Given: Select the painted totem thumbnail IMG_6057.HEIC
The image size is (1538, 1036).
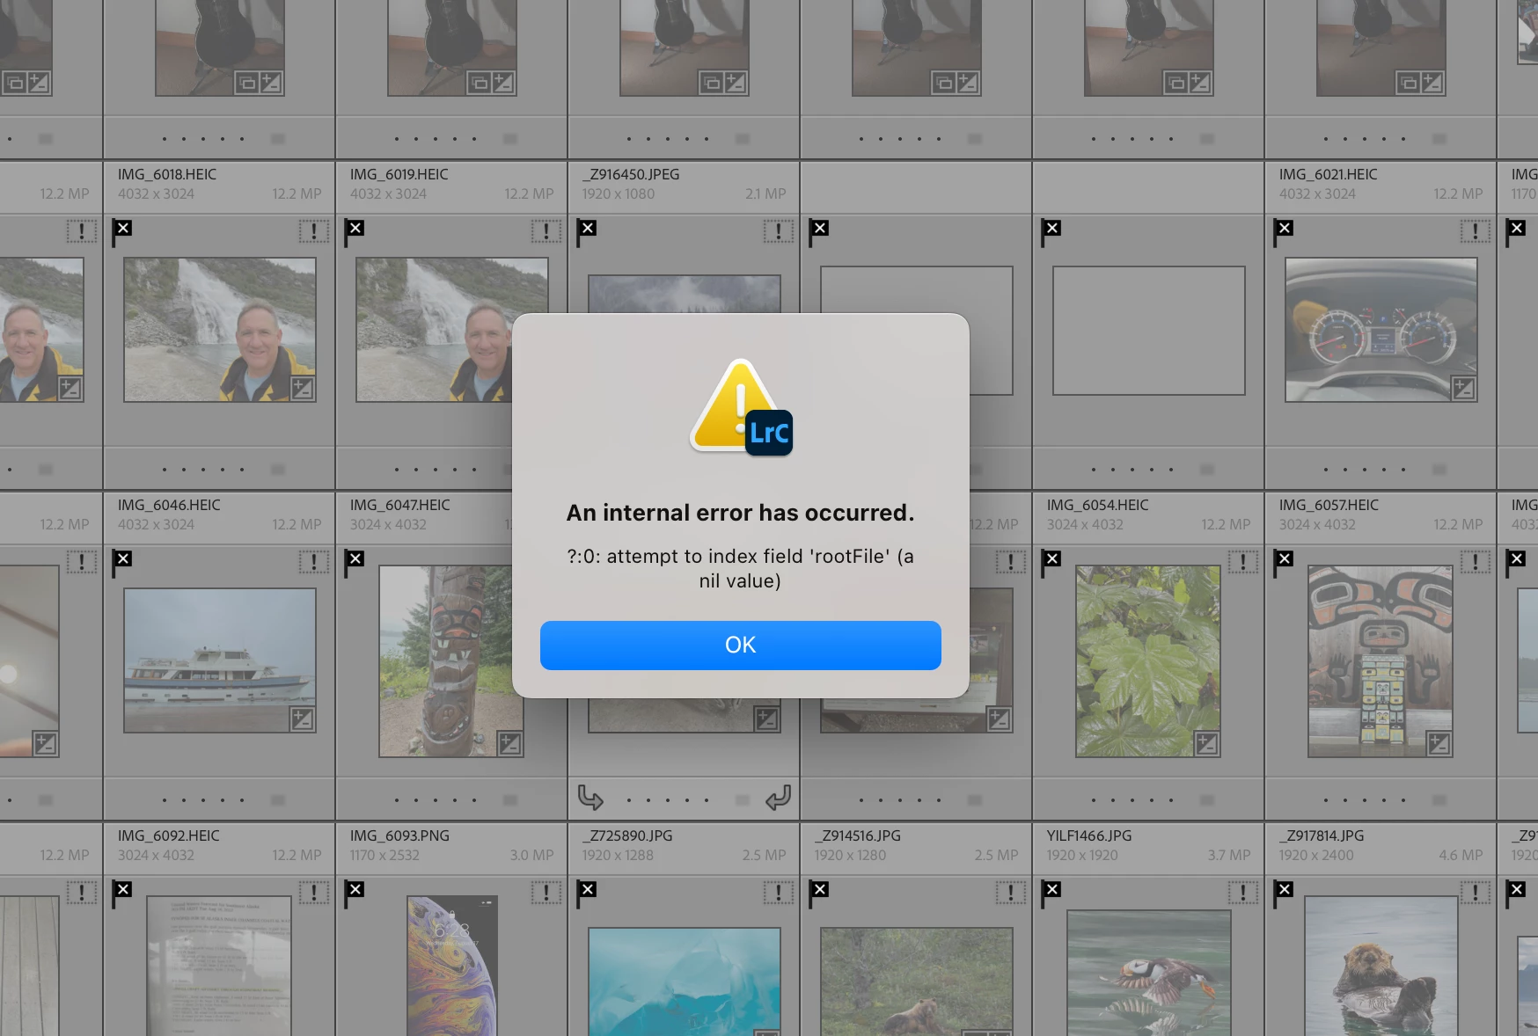Looking at the screenshot, I should point(1381,660).
